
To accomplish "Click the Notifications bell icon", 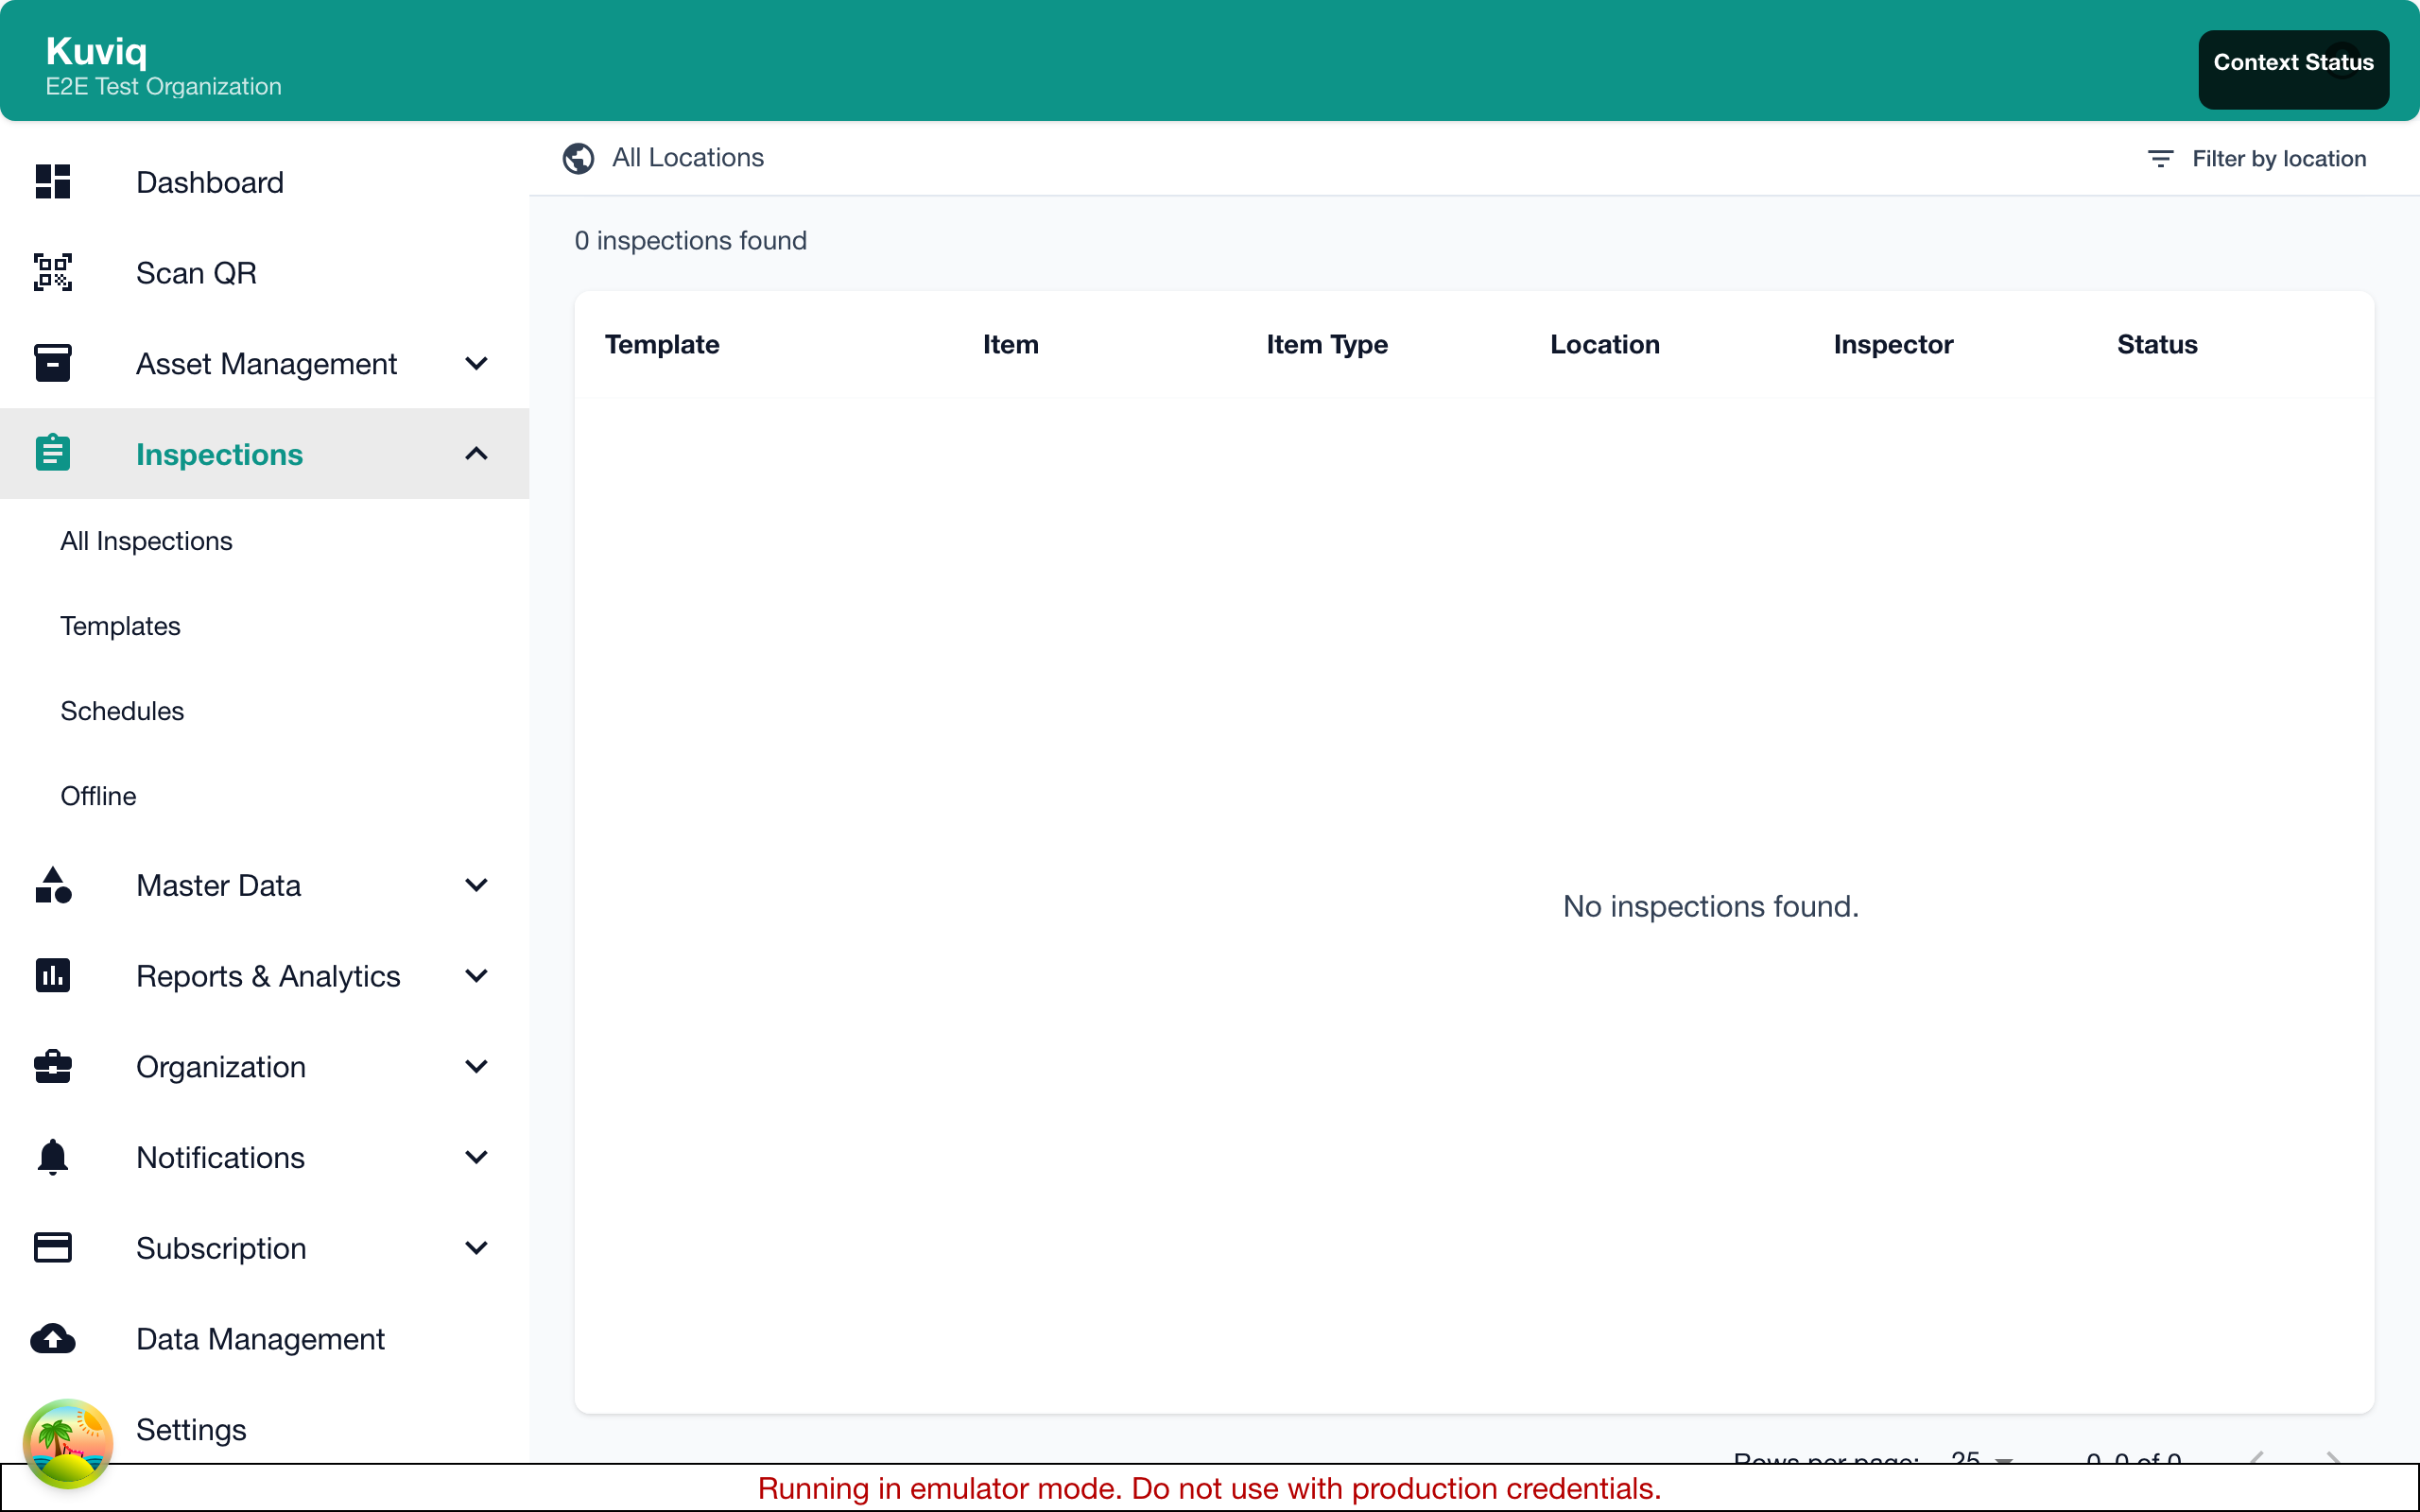I will coord(53,1157).
